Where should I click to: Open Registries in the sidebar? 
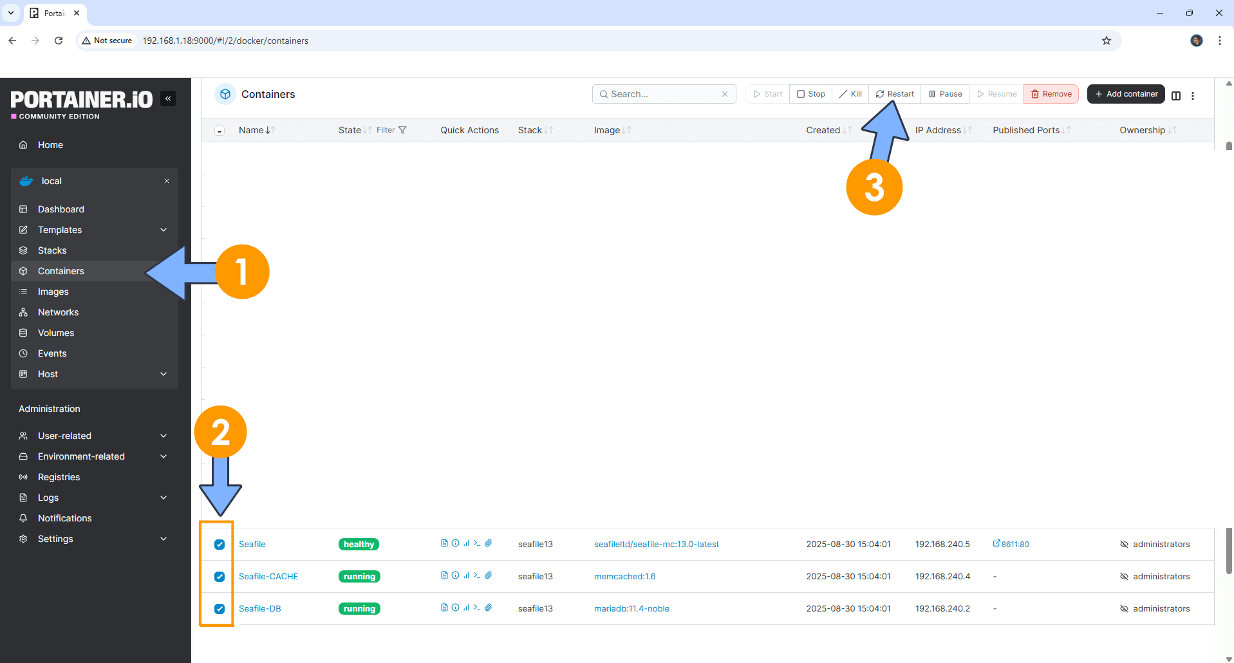(x=59, y=477)
